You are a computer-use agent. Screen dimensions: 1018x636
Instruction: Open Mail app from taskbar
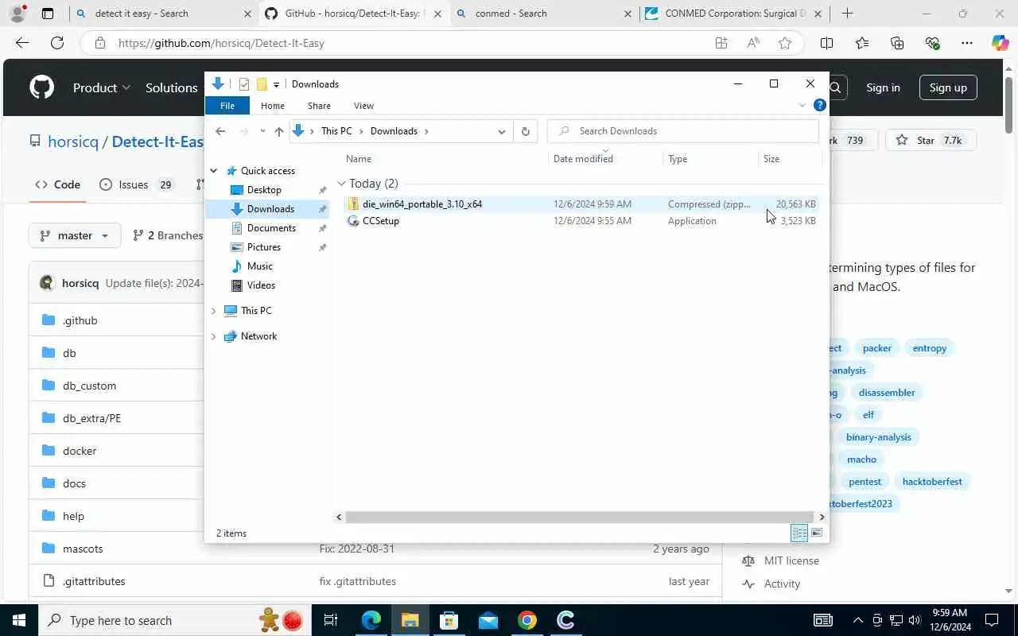click(x=488, y=620)
